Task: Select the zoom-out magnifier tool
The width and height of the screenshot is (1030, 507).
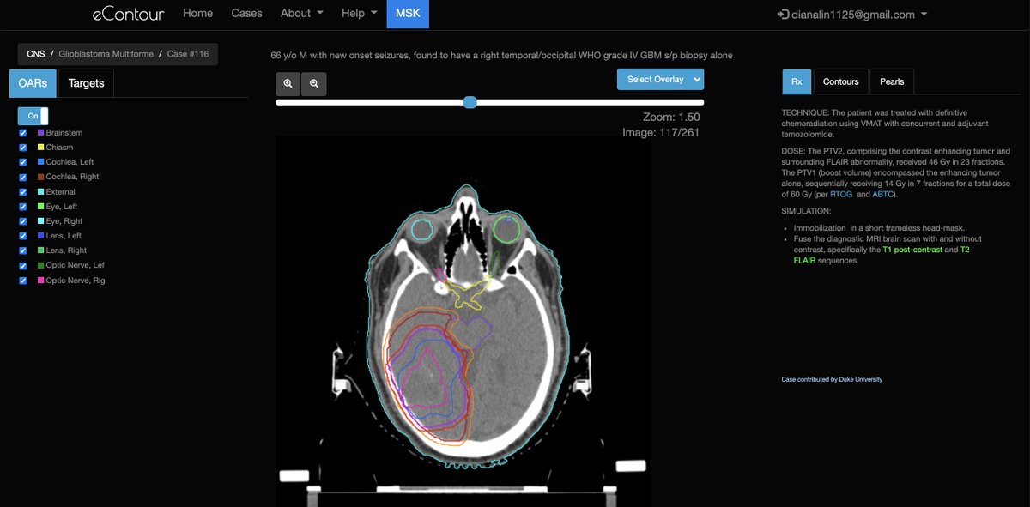Action: (314, 83)
